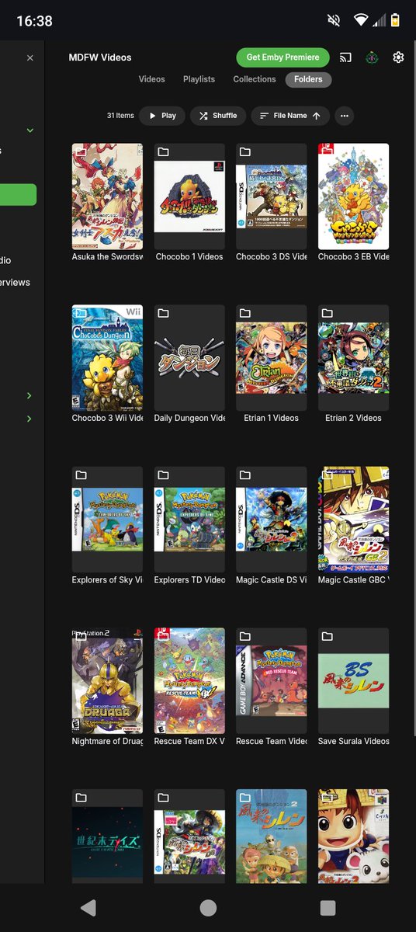Tap the Android back navigation button
The image size is (416, 932).
pyautogui.click(x=88, y=908)
